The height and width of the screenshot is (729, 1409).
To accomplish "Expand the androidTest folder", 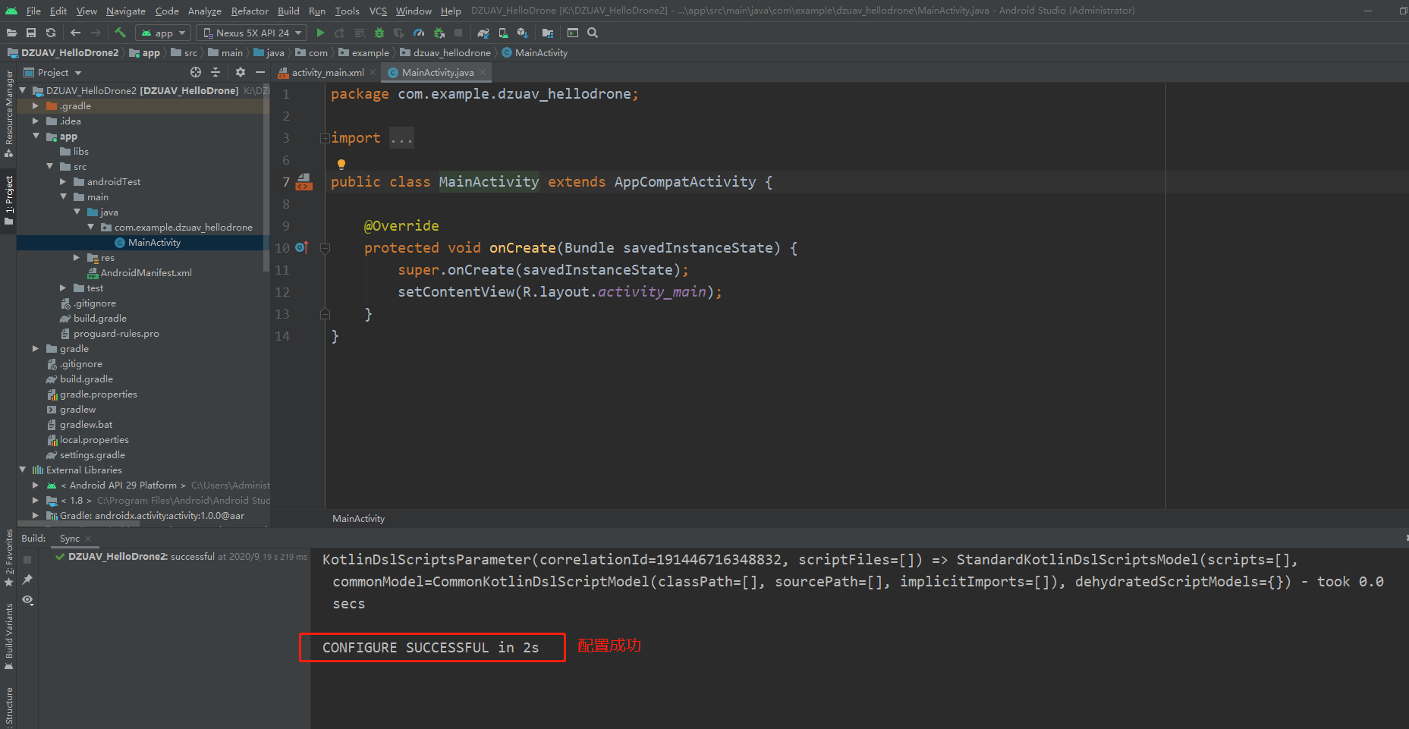I will [63, 182].
